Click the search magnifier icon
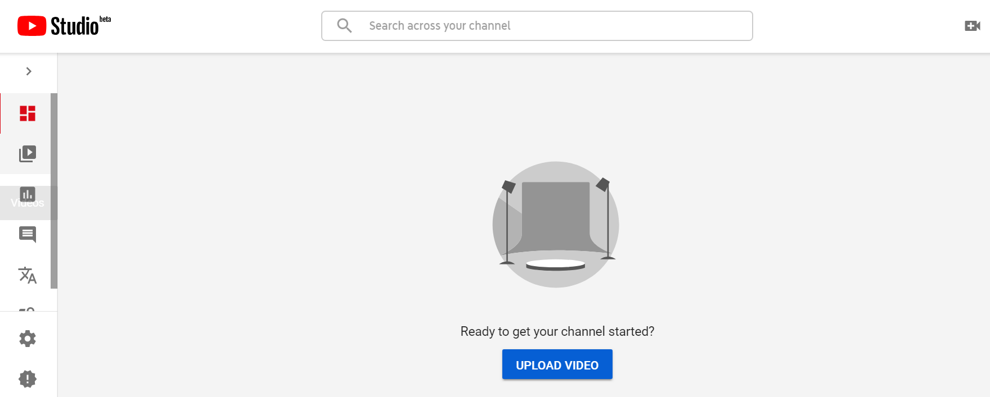 click(344, 26)
